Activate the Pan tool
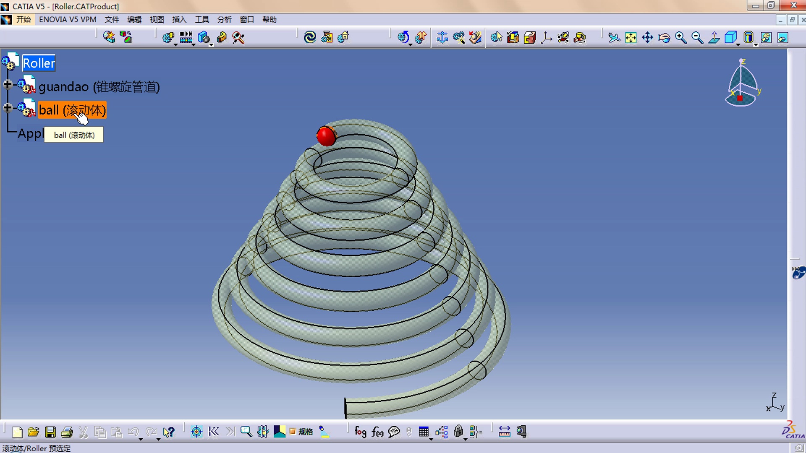Screen dimensions: 806x453 coord(648,38)
